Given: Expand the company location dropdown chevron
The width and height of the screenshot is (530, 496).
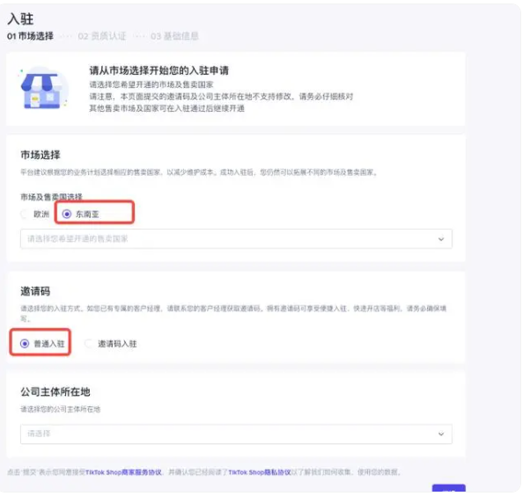Looking at the screenshot, I should coord(441,434).
